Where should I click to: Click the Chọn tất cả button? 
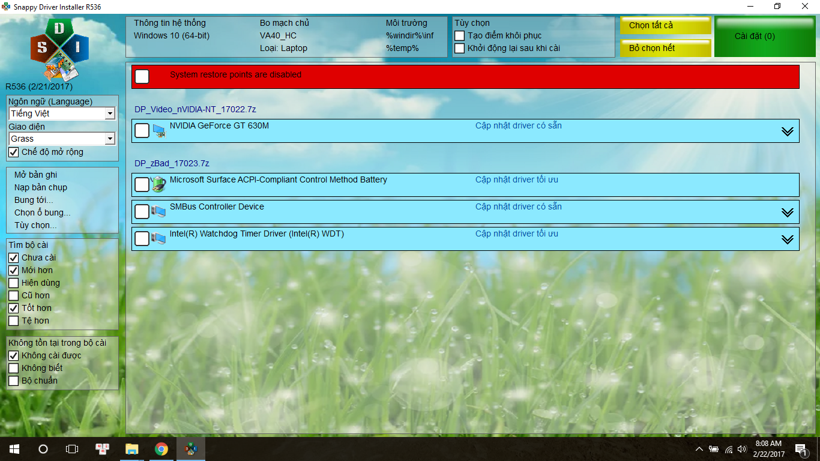666,25
